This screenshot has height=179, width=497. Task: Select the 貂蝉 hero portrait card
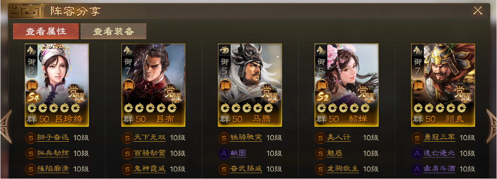tap(347, 85)
